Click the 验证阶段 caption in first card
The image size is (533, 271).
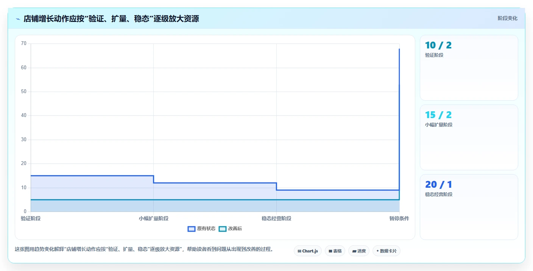click(x=434, y=55)
